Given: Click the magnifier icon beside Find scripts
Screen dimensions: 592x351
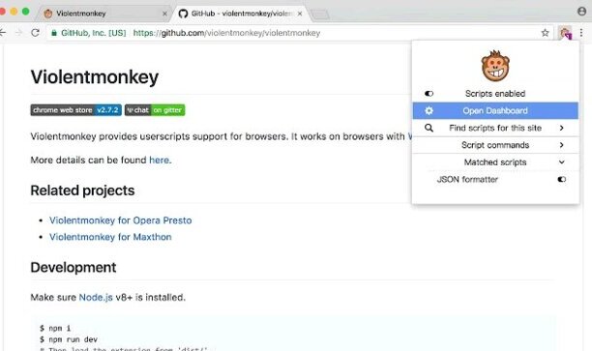Looking at the screenshot, I should 429,128.
